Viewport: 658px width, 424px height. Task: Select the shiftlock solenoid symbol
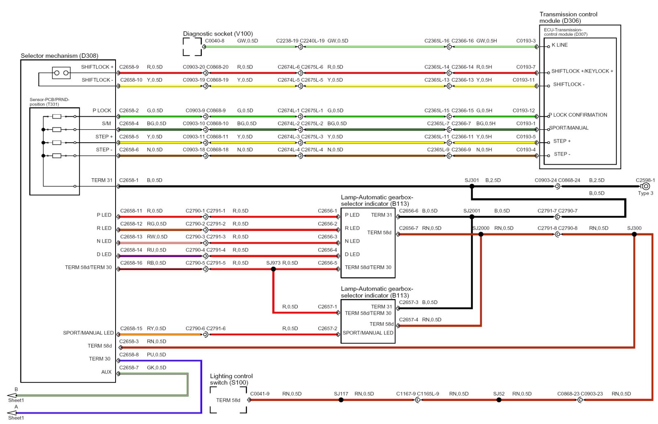click(x=61, y=73)
